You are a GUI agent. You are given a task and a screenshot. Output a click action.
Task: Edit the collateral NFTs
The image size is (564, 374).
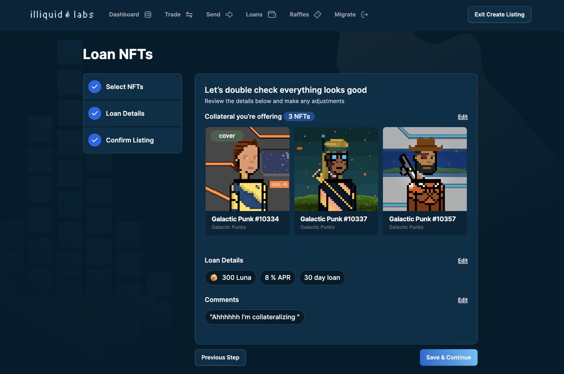[463, 117]
